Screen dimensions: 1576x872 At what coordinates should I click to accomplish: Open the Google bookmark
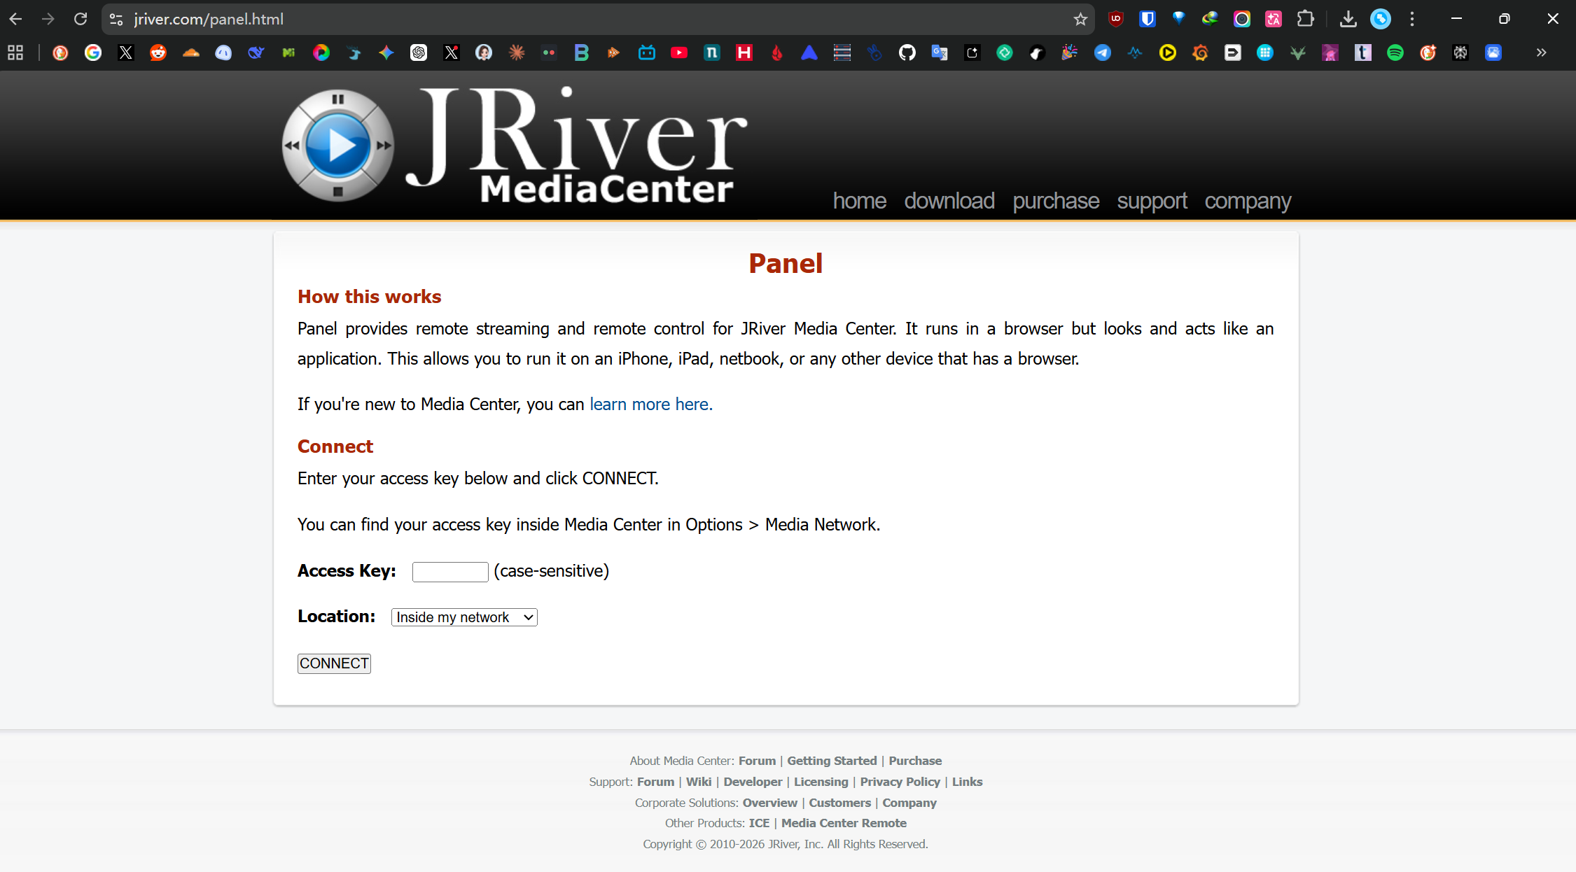click(x=93, y=52)
